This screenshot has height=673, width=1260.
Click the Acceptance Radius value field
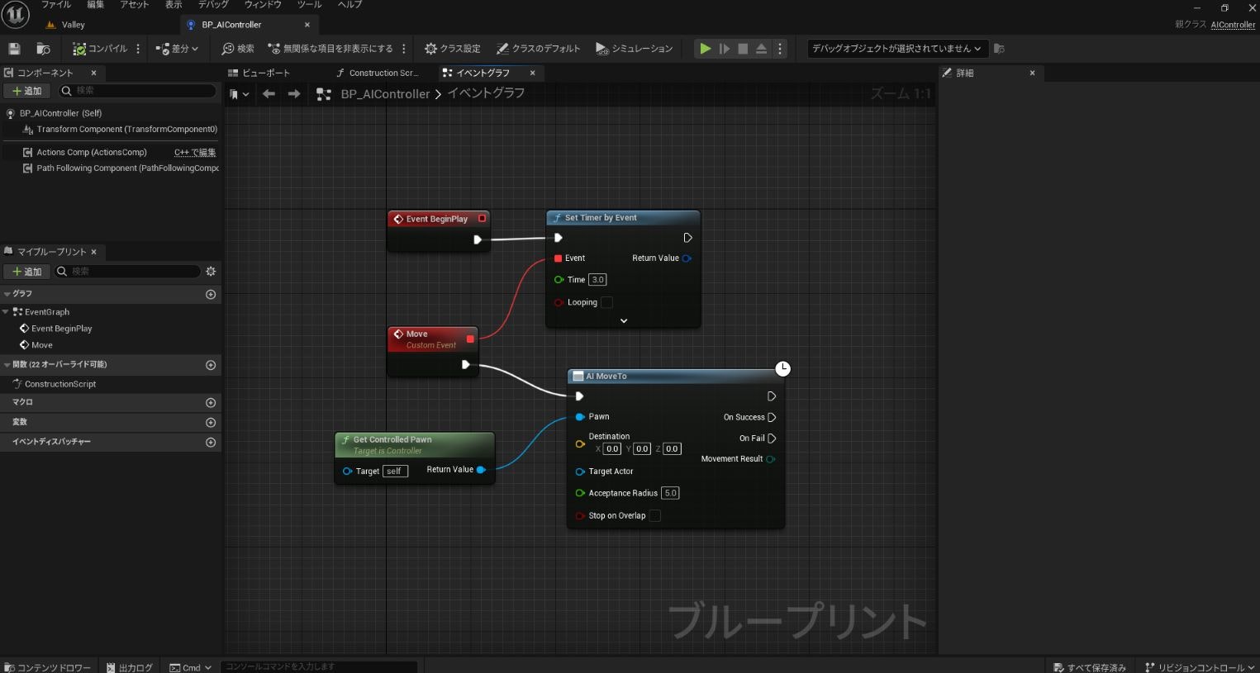click(x=670, y=493)
